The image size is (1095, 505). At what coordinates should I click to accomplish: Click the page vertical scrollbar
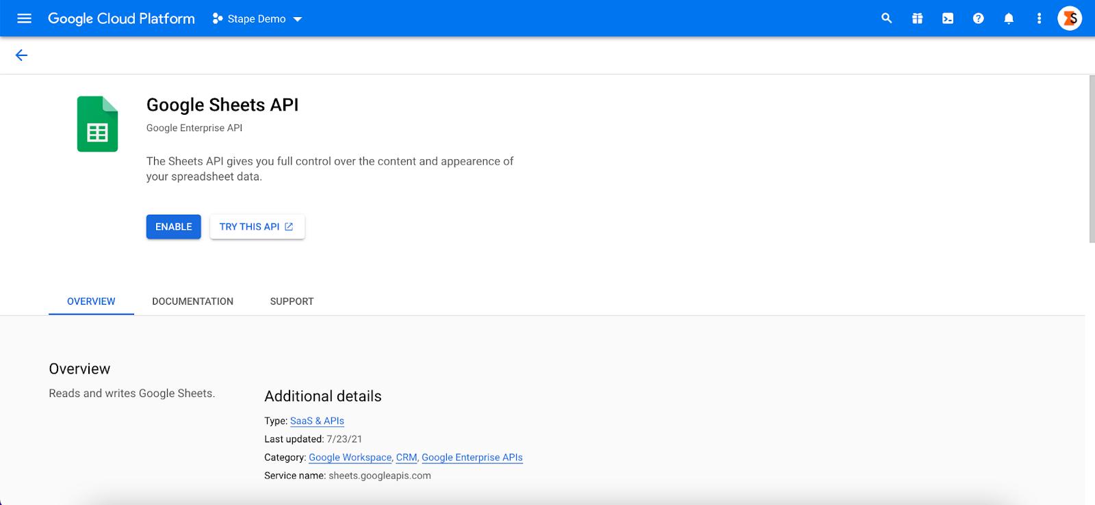point(1091,159)
